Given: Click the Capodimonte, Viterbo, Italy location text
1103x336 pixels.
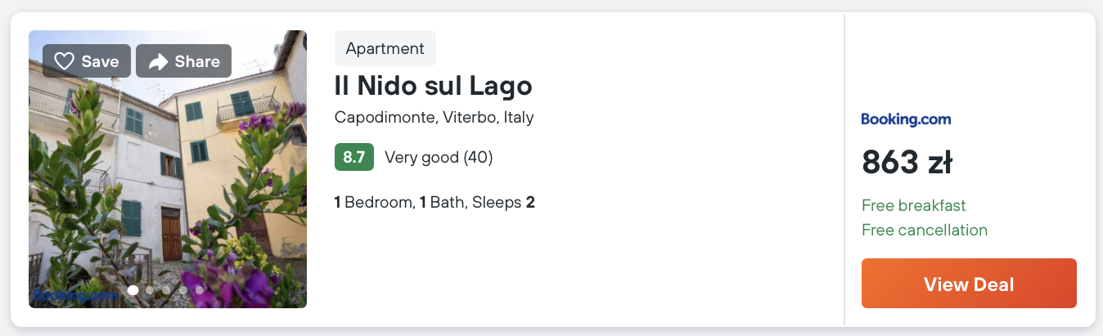Looking at the screenshot, I should (434, 117).
